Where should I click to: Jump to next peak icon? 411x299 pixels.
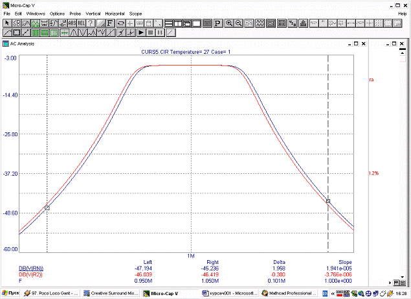pos(73,32)
